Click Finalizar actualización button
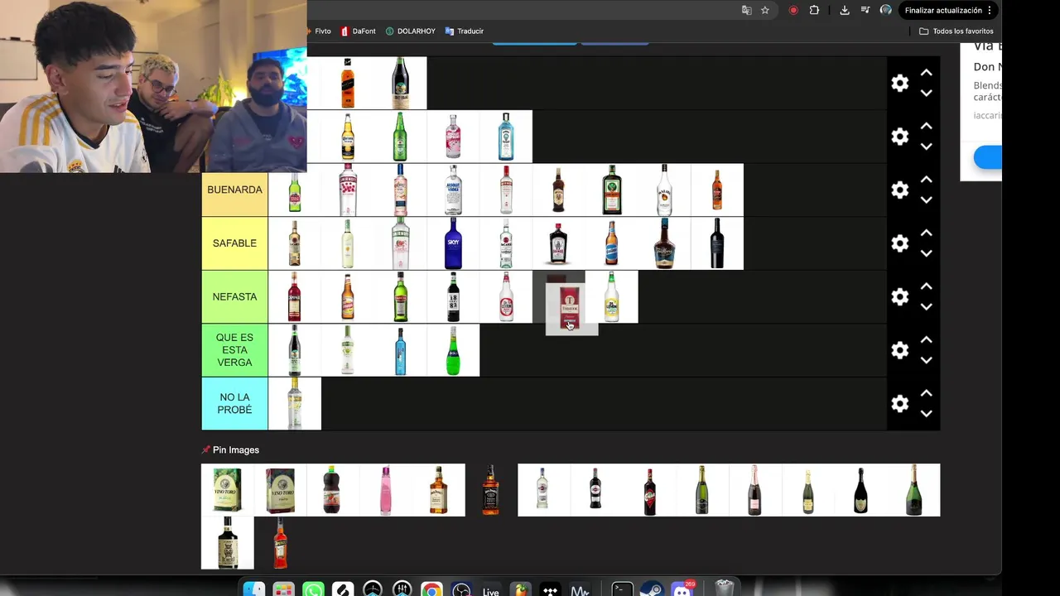 (x=948, y=10)
